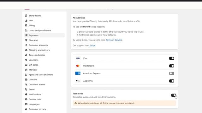Click the Locations pin icon
Screen dimensions: 202x113
tap(26, 60)
